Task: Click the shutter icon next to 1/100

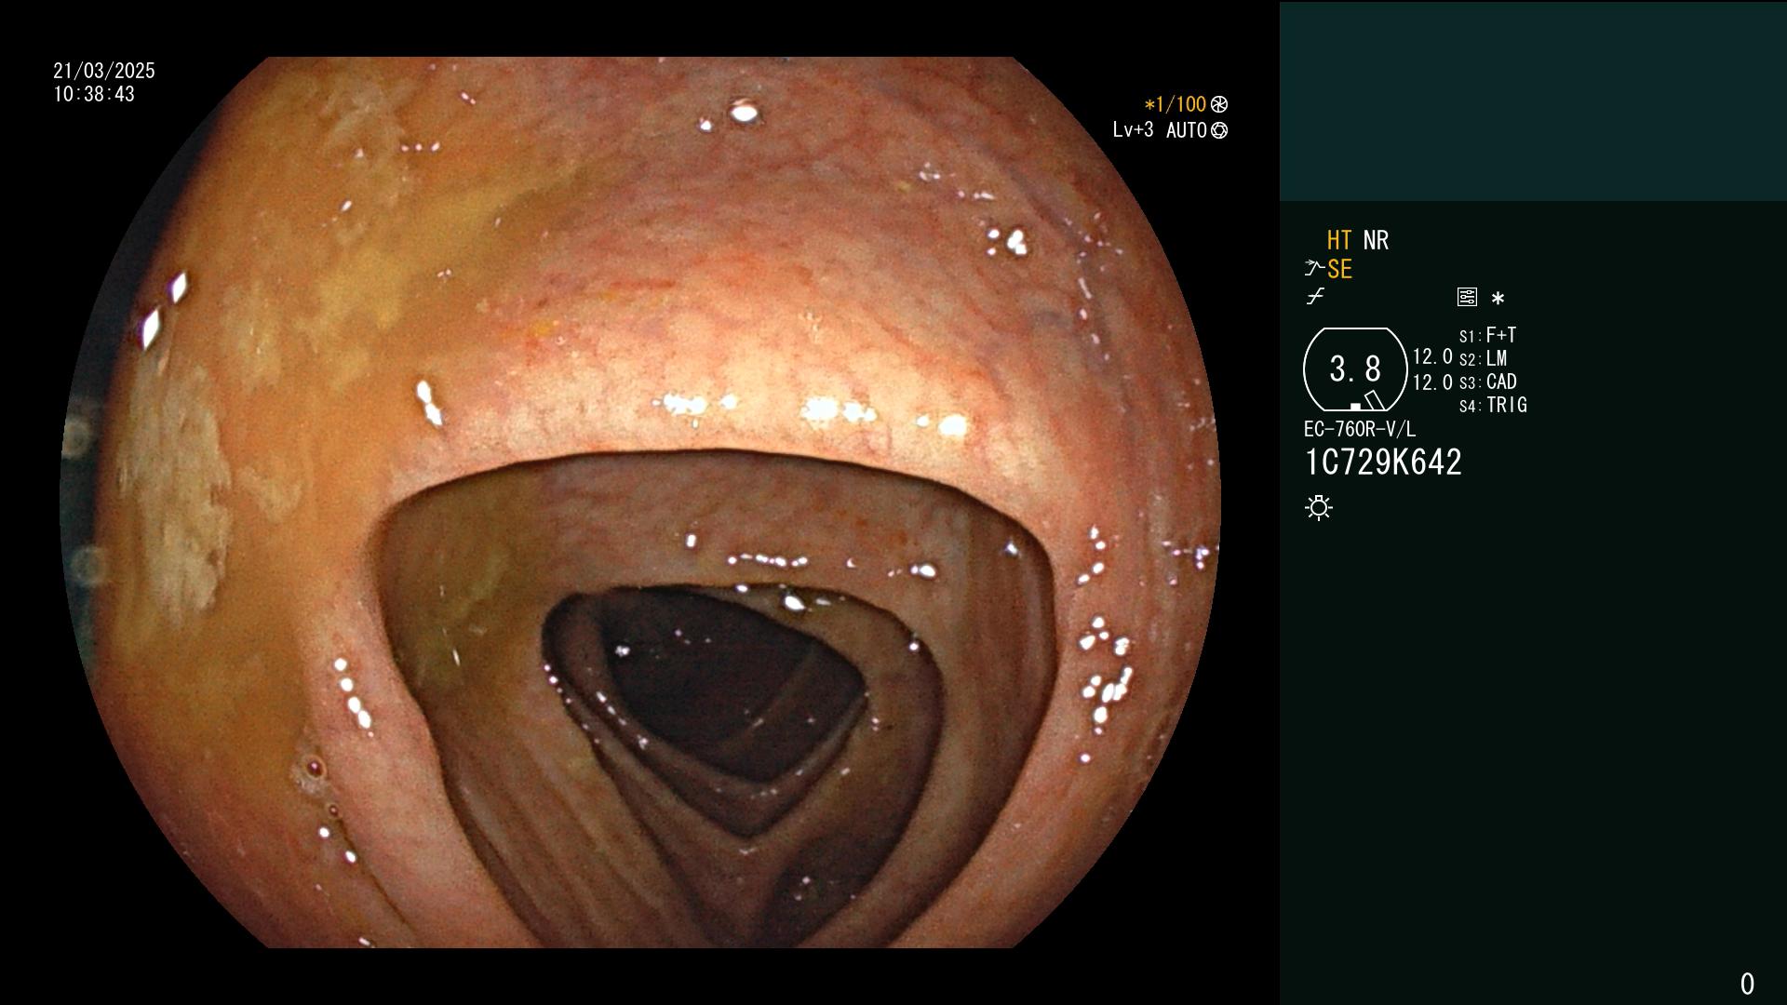Action: [x=1219, y=105]
